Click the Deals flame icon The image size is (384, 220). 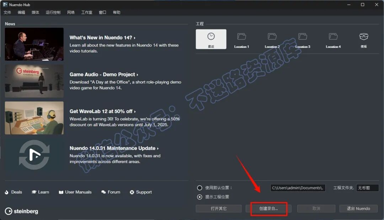coord(7,192)
